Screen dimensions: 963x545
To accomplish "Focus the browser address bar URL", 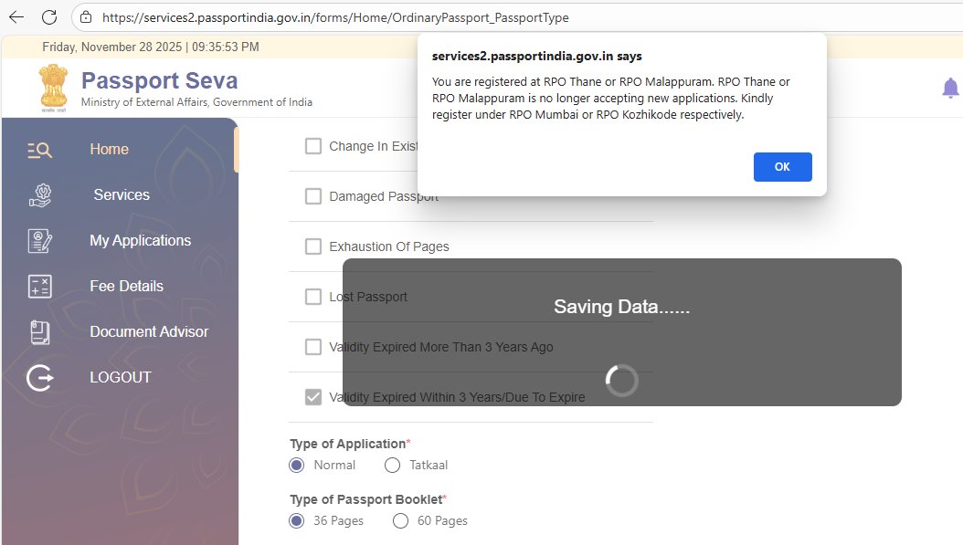I will pos(335,17).
